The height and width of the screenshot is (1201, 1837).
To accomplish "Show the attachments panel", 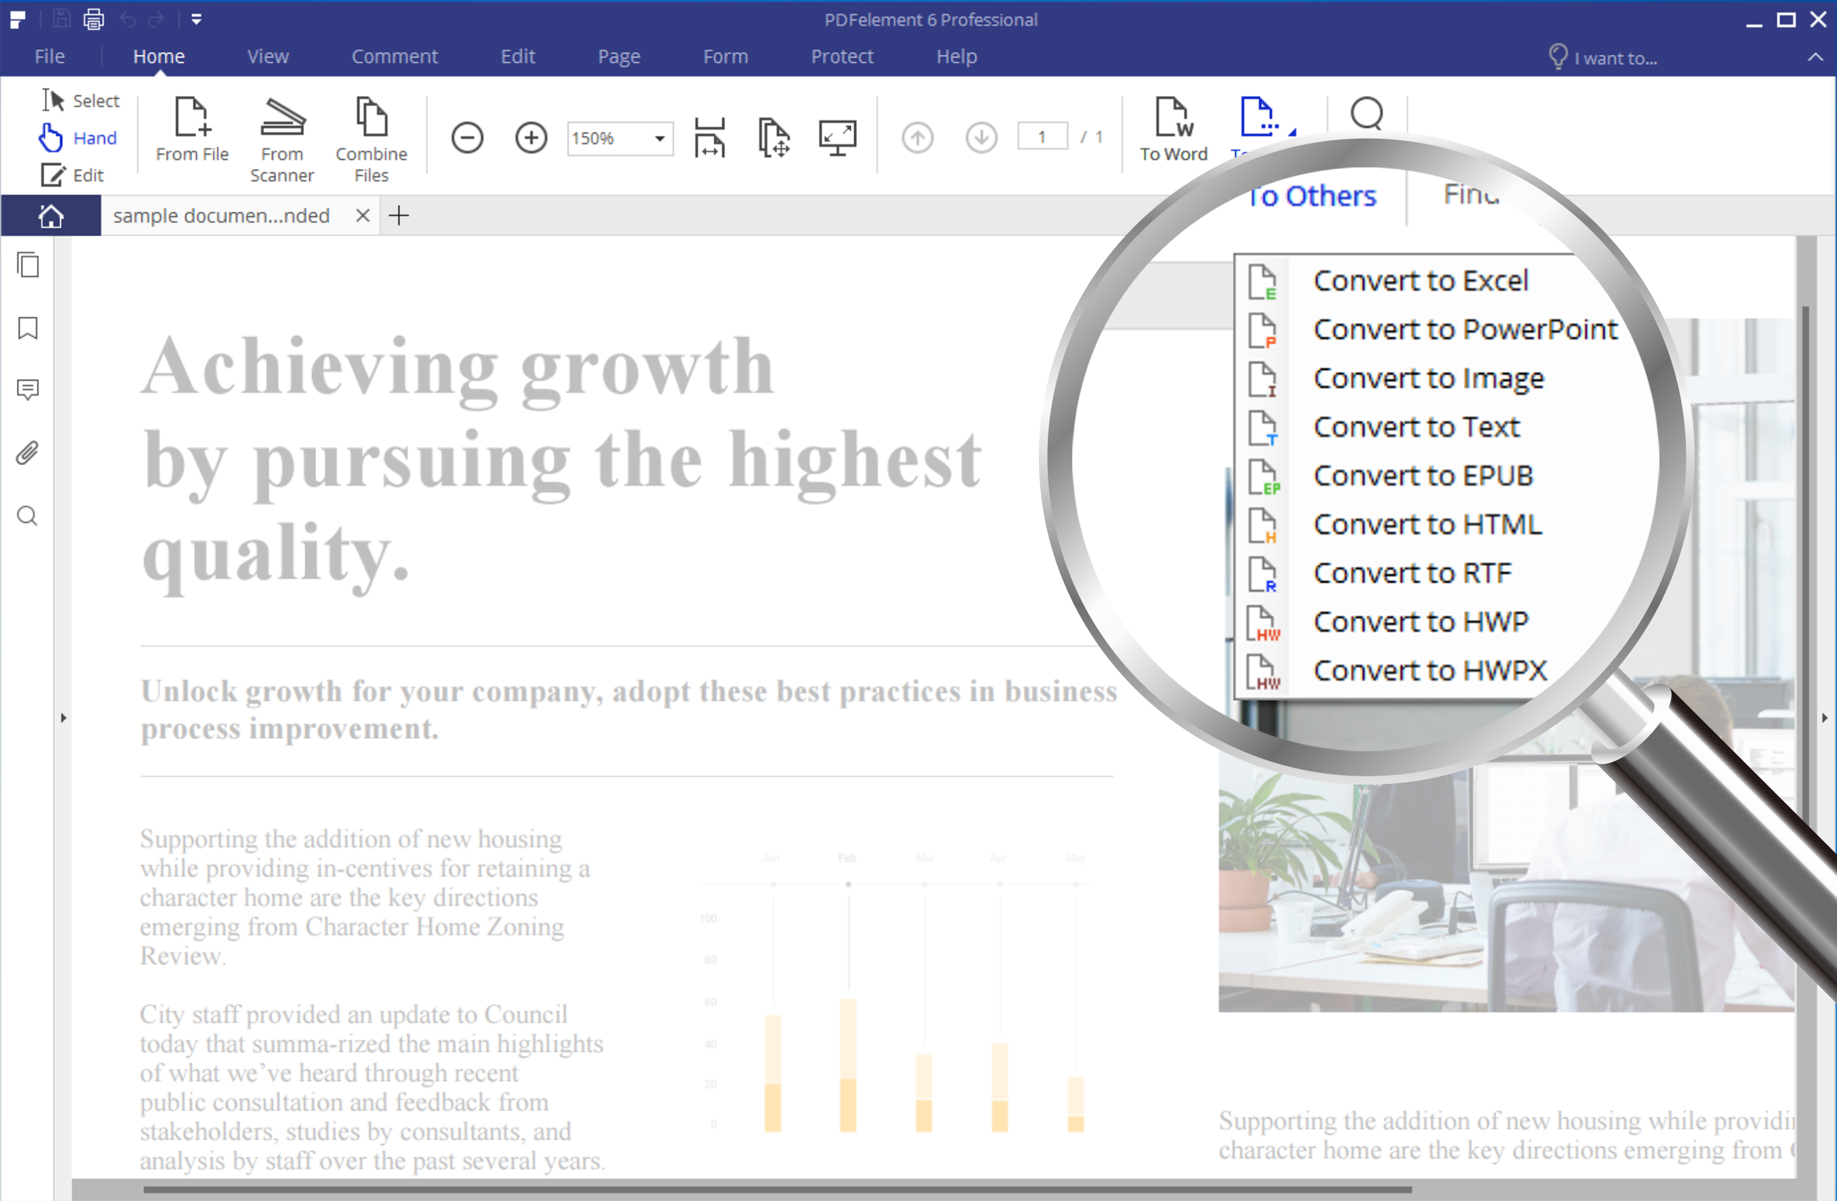I will pos(28,453).
